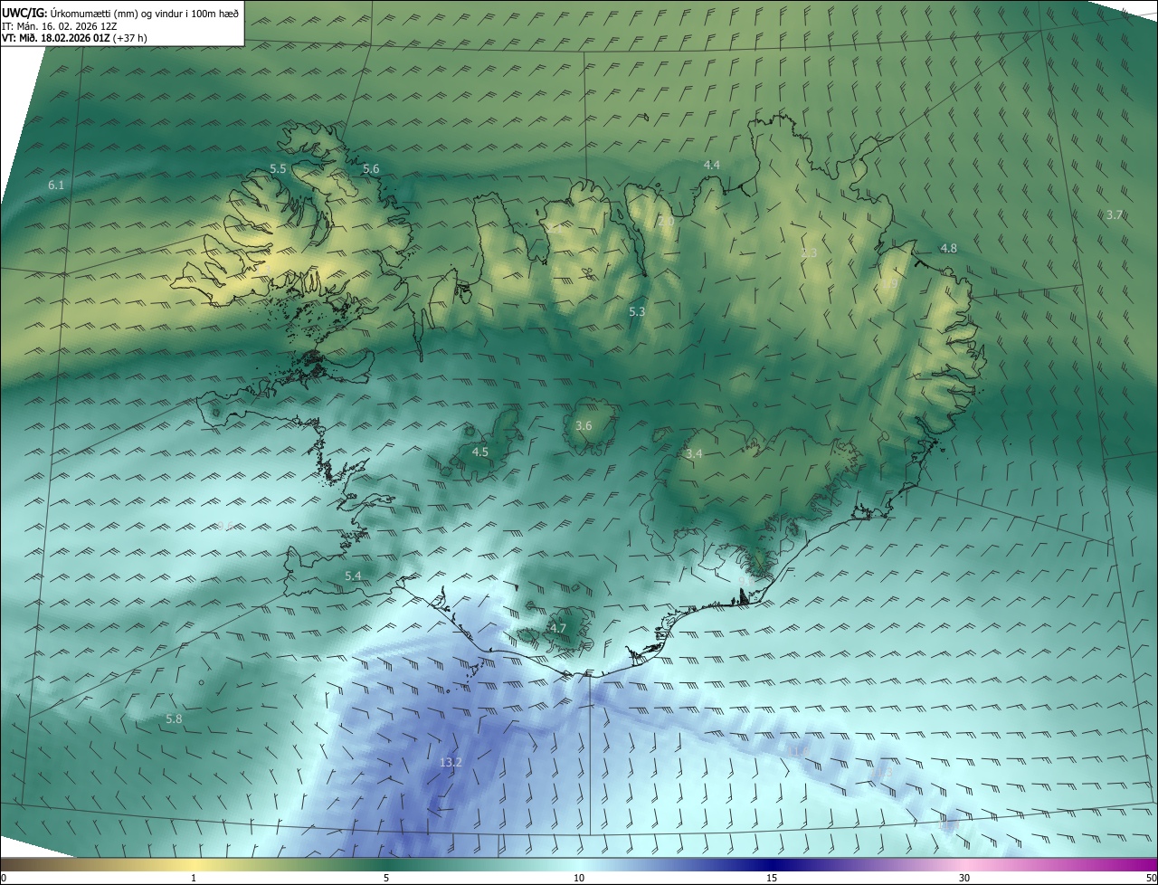Click the 5.5 value over the Westfjords

pyautogui.click(x=278, y=169)
